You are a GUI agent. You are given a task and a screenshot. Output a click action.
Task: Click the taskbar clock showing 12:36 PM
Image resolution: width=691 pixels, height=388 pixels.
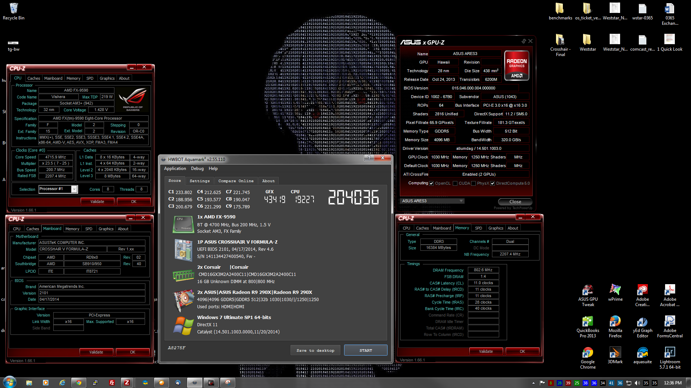pos(673,383)
